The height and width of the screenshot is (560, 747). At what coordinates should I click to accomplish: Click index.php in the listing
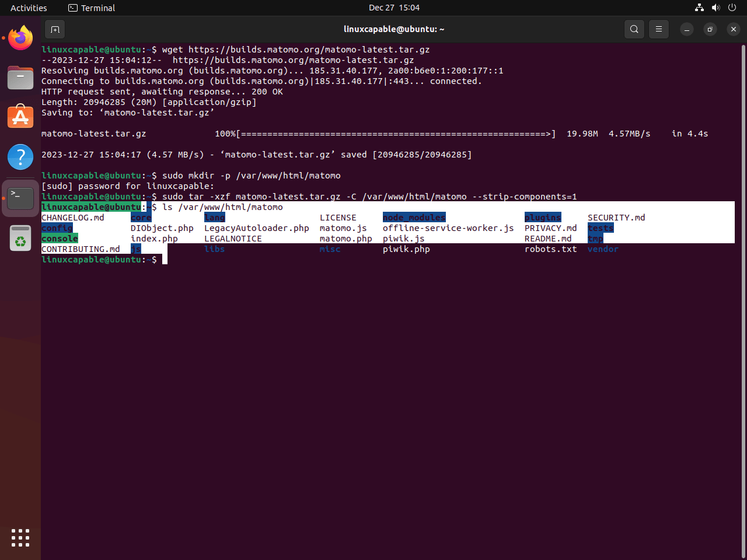pos(154,239)
